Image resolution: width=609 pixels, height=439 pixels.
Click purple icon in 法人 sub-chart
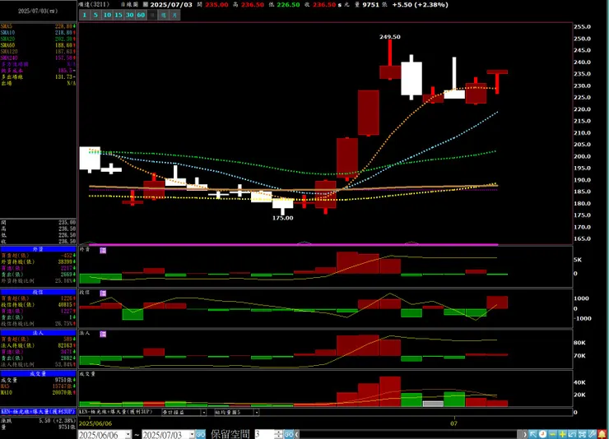point(103,334)
